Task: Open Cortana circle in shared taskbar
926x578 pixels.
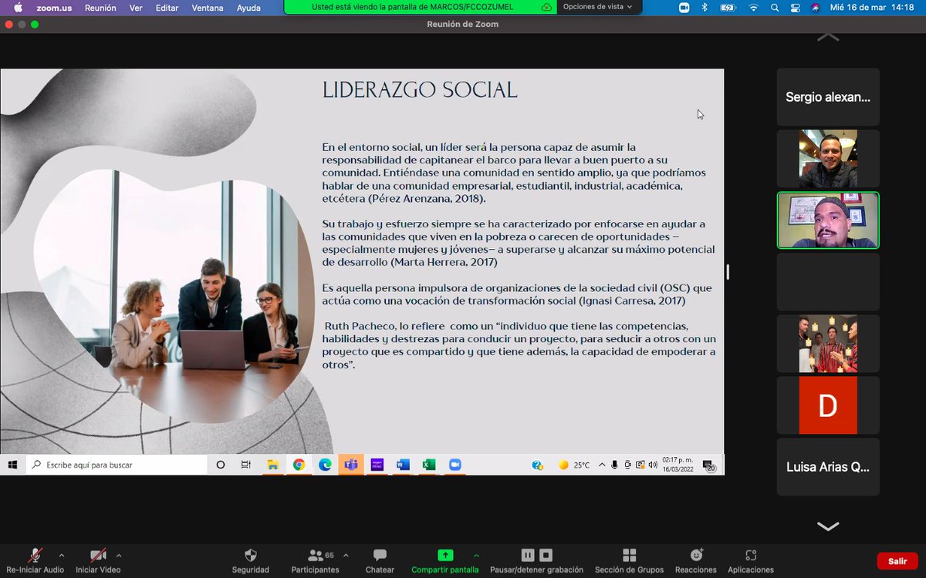Action: click(x=221, y=465)
